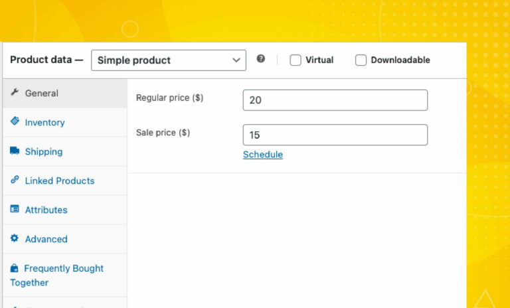Click the wrench icon beside General
Screen dimensions: 510x308
[x=15, y=93]
